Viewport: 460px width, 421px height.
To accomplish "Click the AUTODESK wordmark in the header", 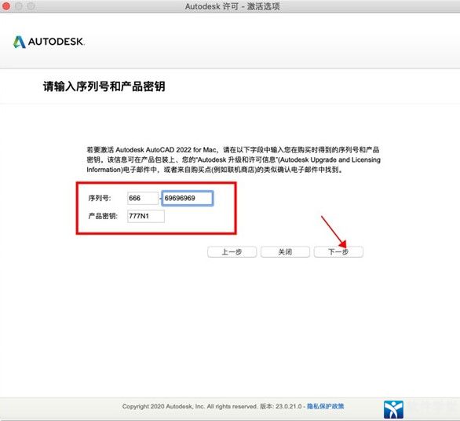I will point(56,42).
